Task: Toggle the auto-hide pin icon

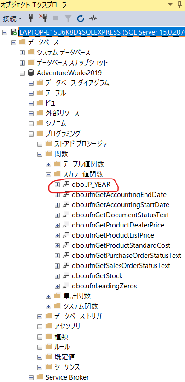Action: (180, 4)
